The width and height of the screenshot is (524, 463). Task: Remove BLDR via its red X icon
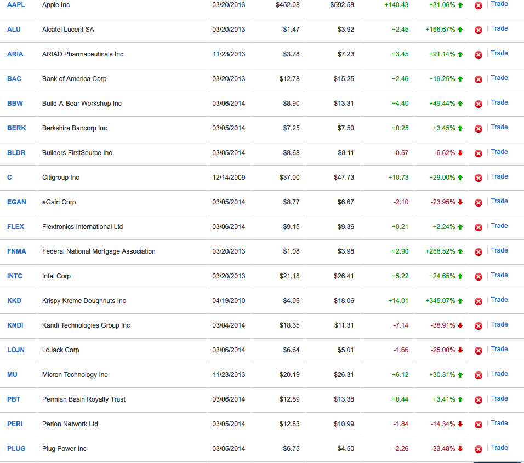[x=478, y=153]
